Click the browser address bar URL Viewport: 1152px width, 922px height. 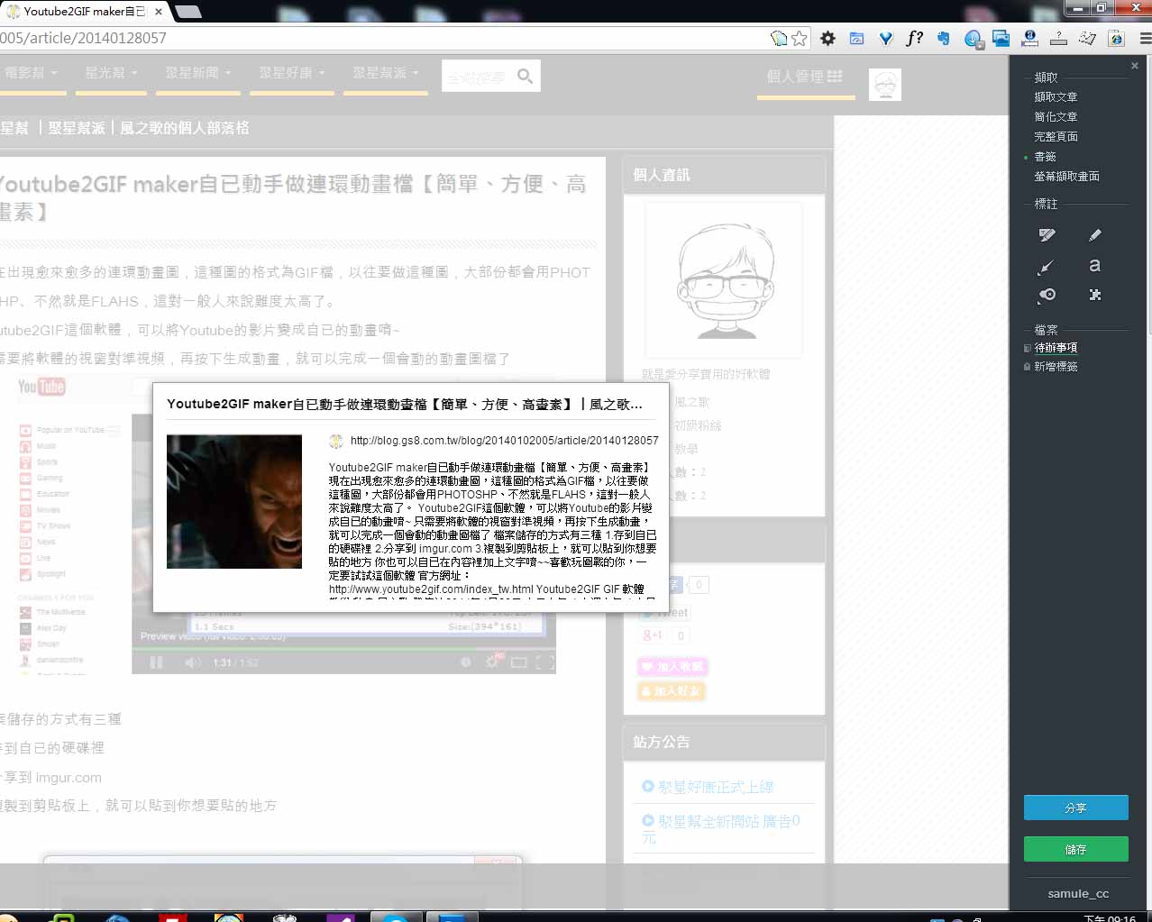83,38
